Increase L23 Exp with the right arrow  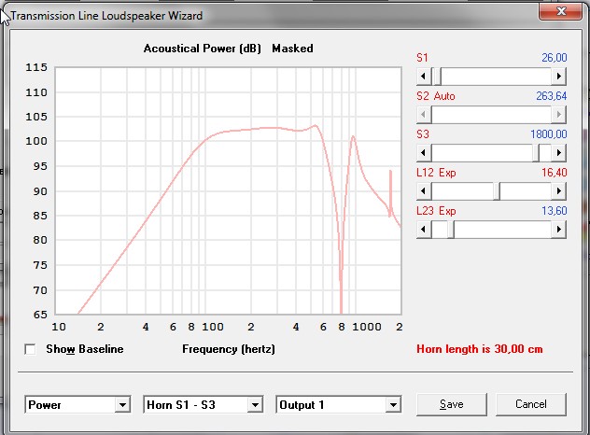point(559,229)
